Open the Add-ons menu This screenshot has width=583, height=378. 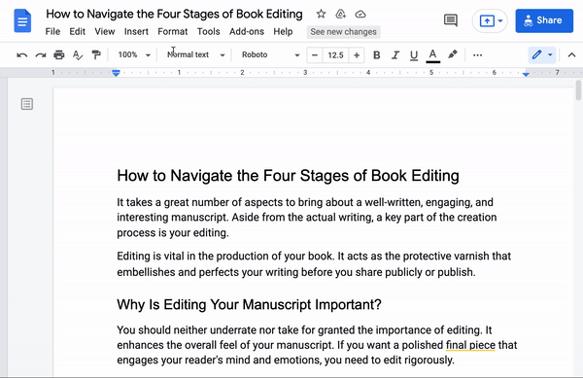click(x=247, y=32)
